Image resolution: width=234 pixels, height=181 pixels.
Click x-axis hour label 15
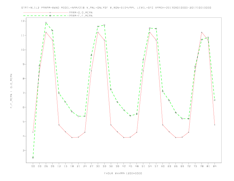(x=65, y=166)
